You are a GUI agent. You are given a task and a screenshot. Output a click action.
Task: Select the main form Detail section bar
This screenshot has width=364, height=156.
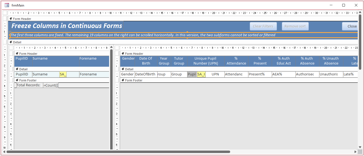pos(183,42)
